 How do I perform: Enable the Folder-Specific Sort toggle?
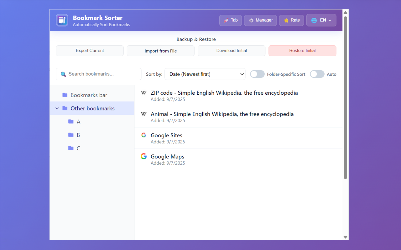click(257, 74)
